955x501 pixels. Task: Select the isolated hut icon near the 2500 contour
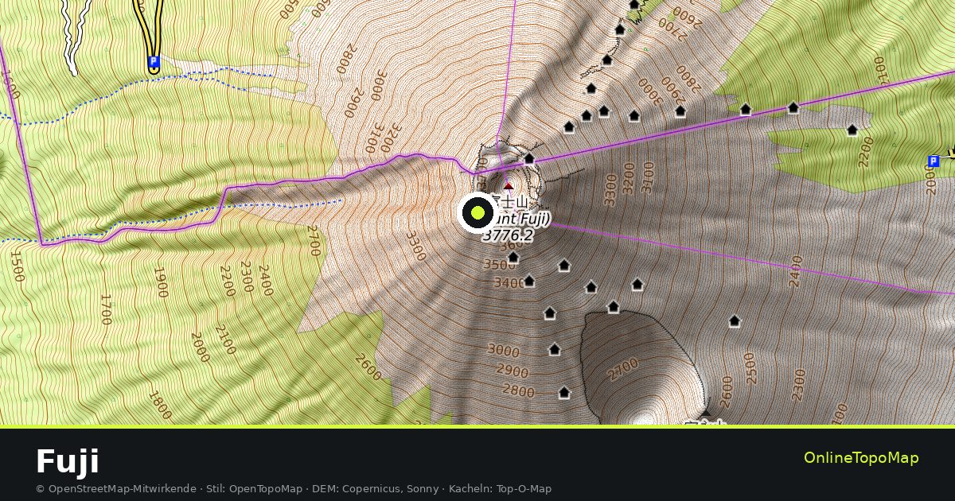pos(735,321)
